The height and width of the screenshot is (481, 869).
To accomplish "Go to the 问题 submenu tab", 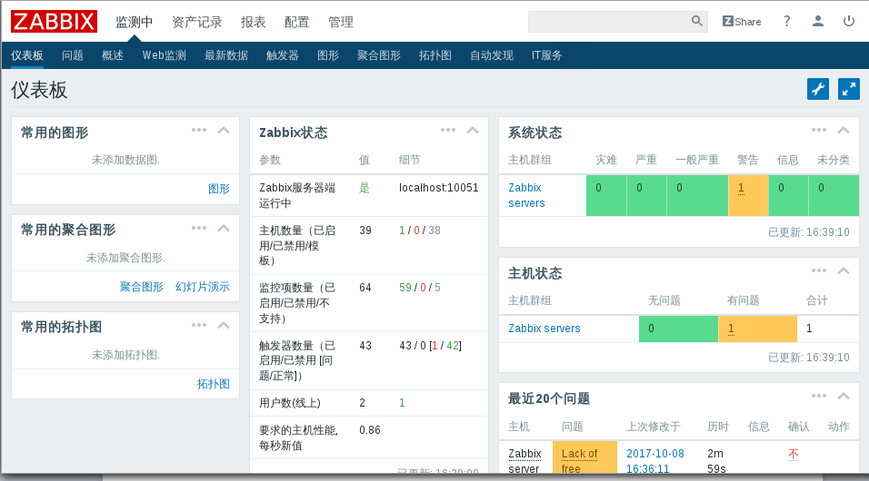I will tap(73, 55).
